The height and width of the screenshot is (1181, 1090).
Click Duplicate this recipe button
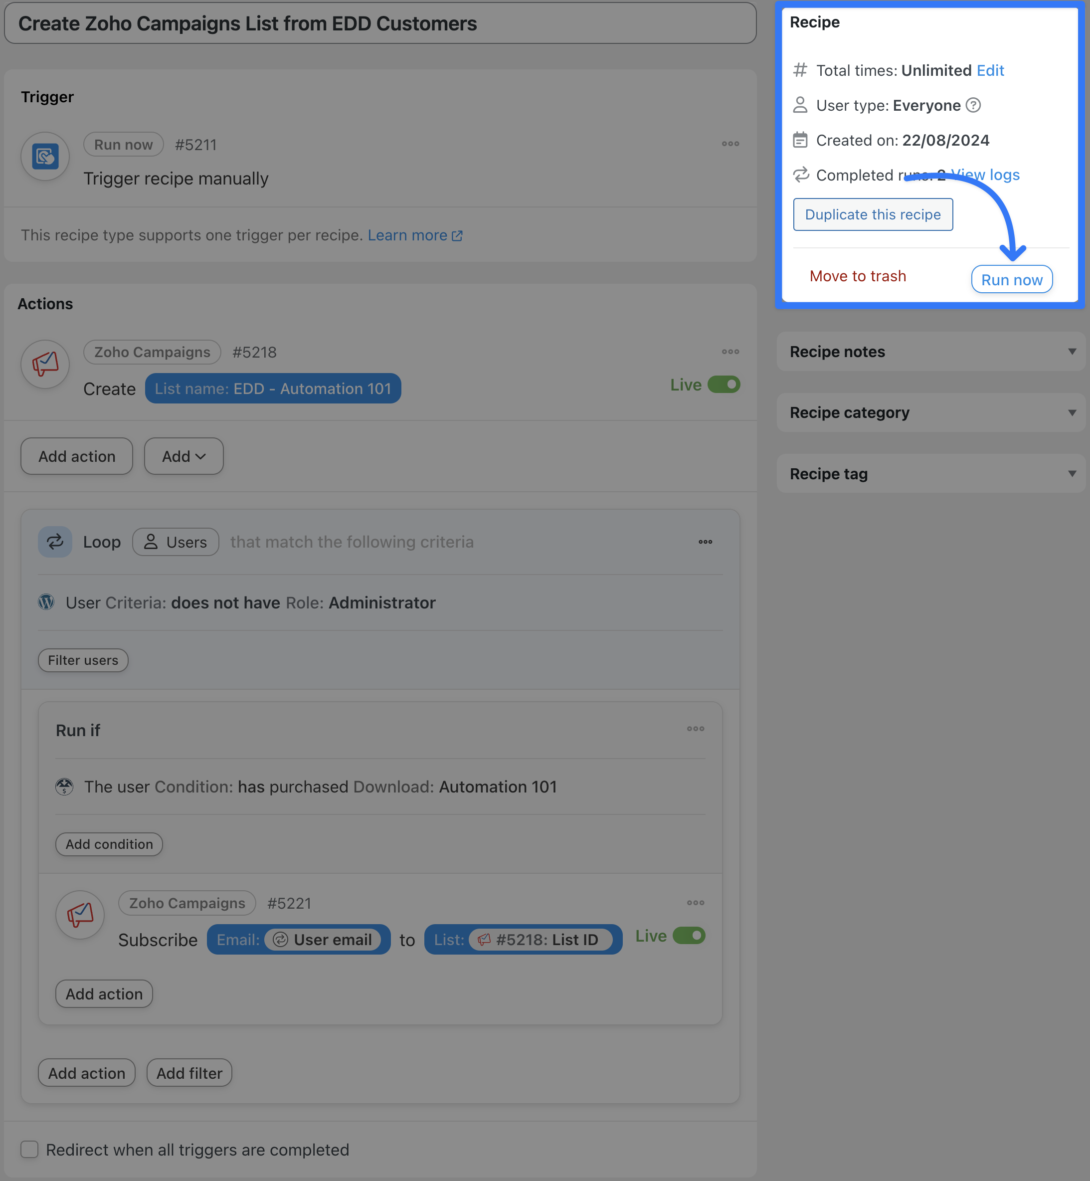point(873,214)
